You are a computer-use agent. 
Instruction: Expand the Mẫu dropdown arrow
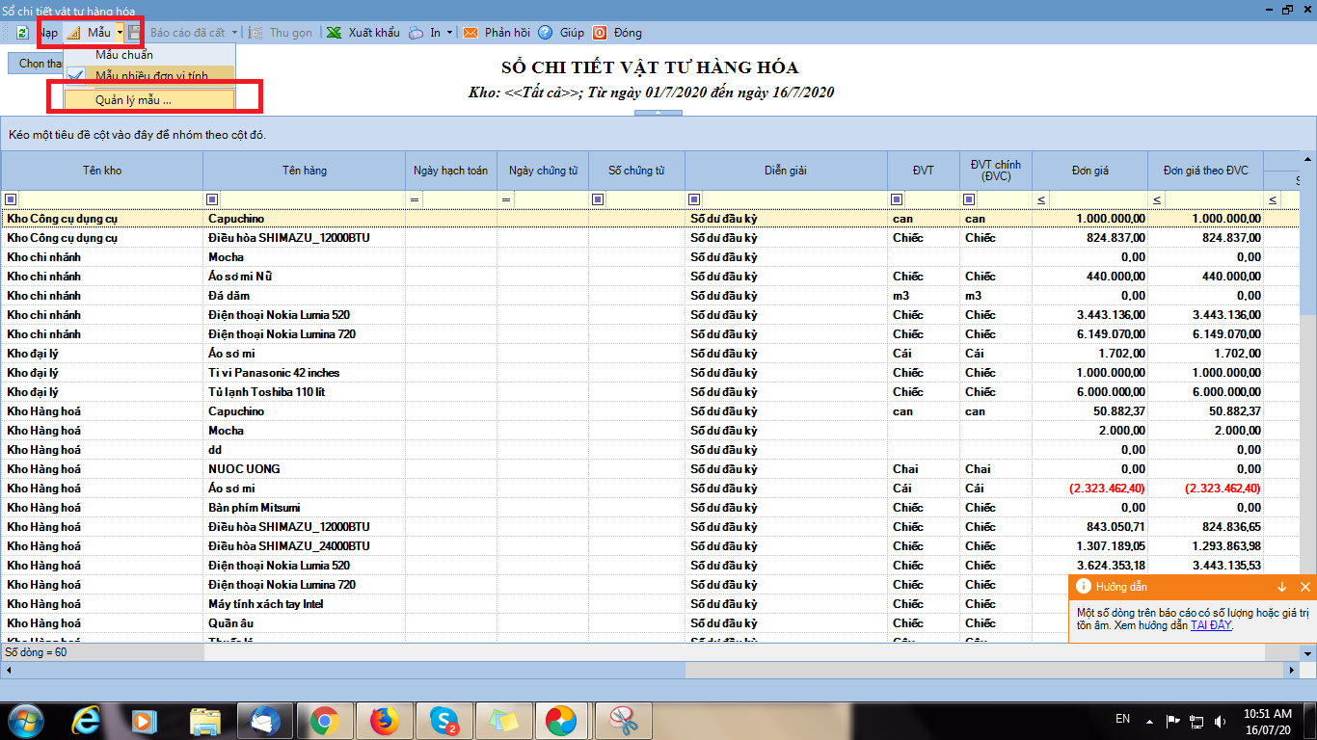120,33
